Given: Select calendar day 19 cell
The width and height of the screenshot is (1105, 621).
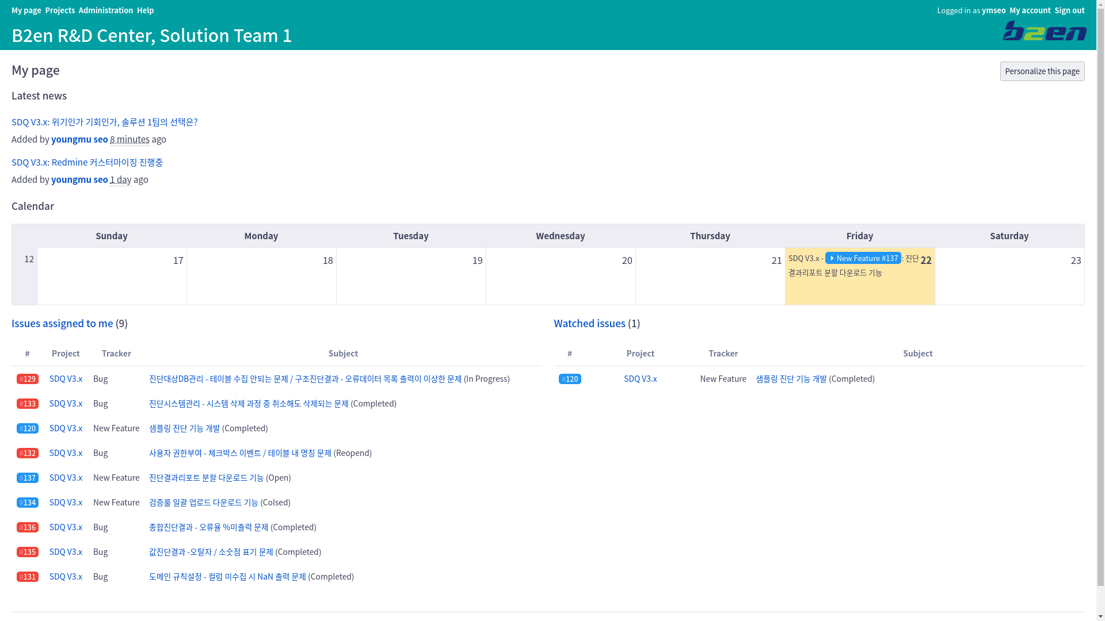Looking at the screenshot, I should point(411,276).
